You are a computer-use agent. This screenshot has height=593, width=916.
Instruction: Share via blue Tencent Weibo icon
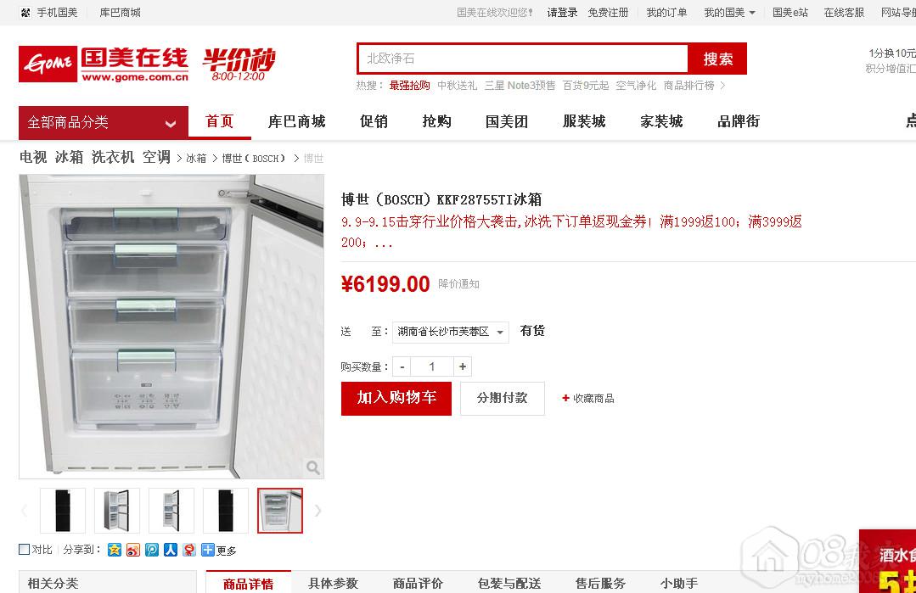point(152,550)
